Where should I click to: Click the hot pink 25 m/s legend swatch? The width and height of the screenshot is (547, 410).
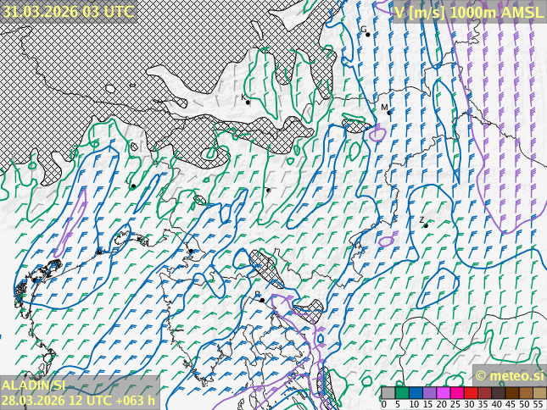[x=456, y=393]
